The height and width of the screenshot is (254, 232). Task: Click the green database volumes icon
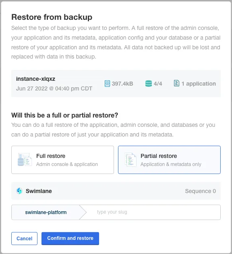[149, 84]
